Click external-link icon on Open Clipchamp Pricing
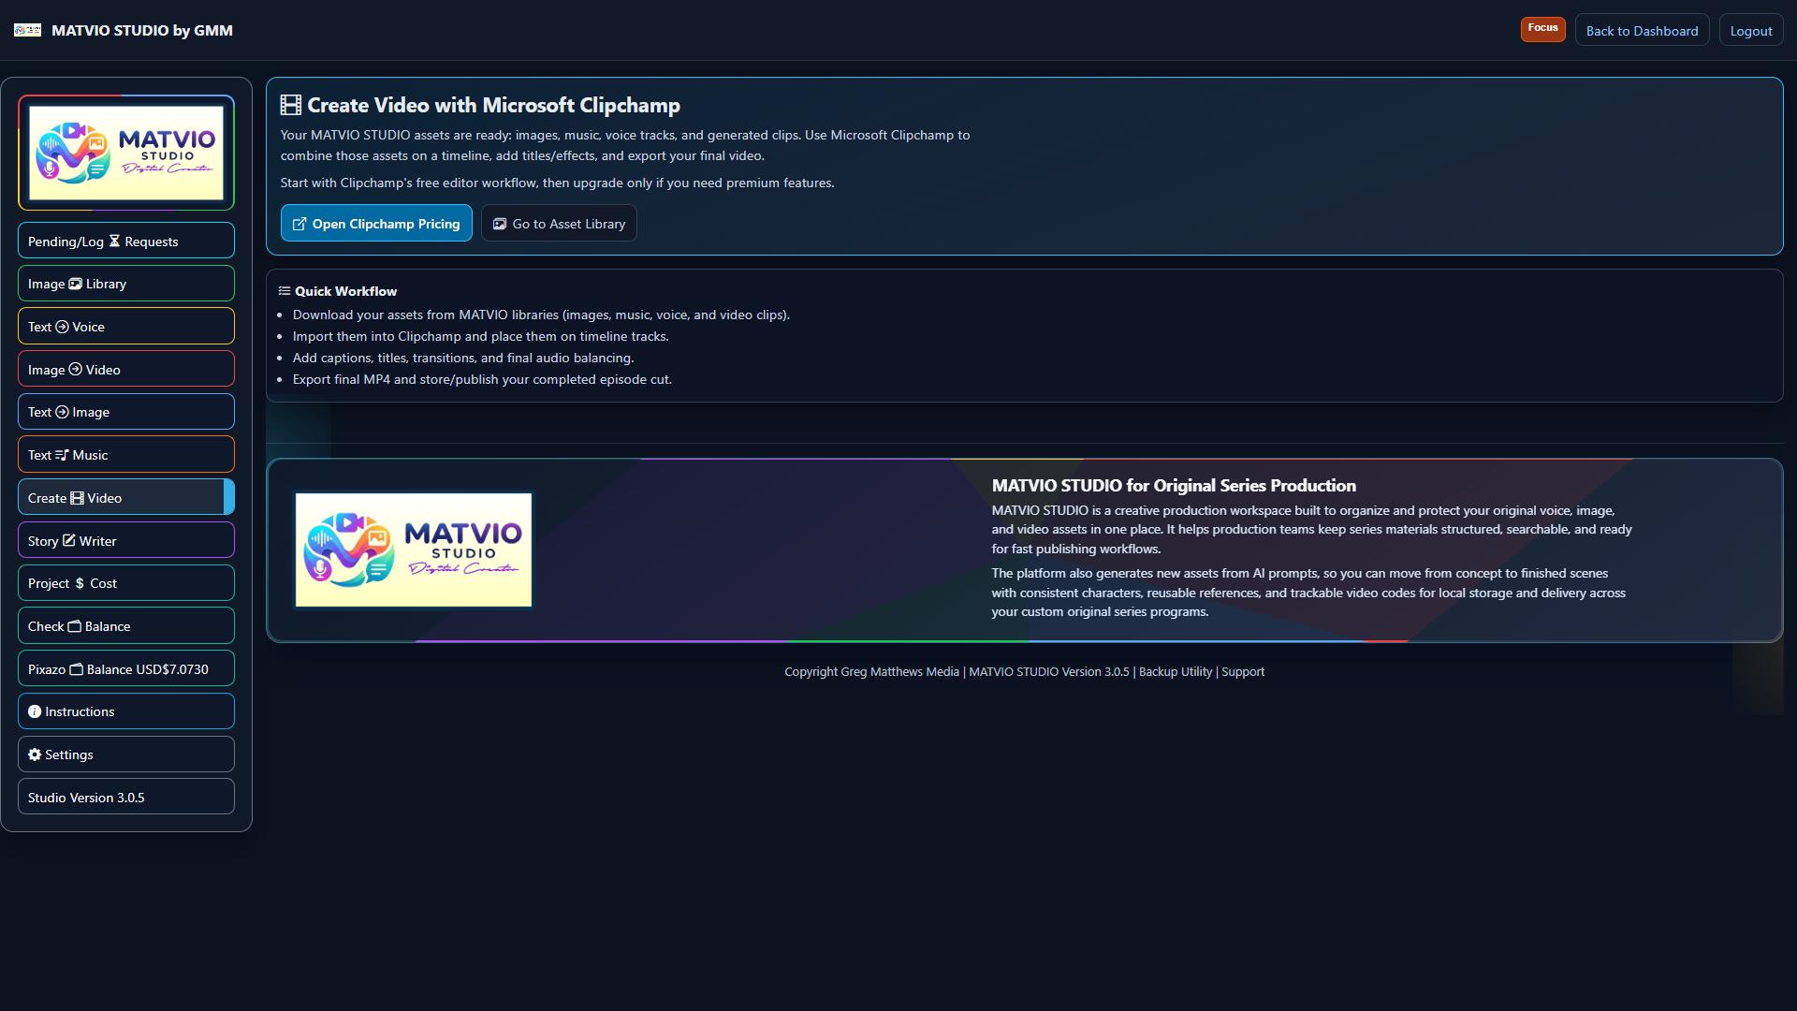This screenshot has width=1797, height=1011. [299, 224]
